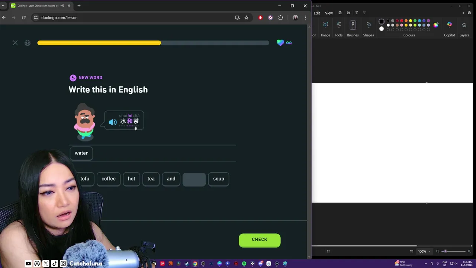The image size is (476, 268).
Task: Open Spotify from the taskbar
Action: [244, 264]
